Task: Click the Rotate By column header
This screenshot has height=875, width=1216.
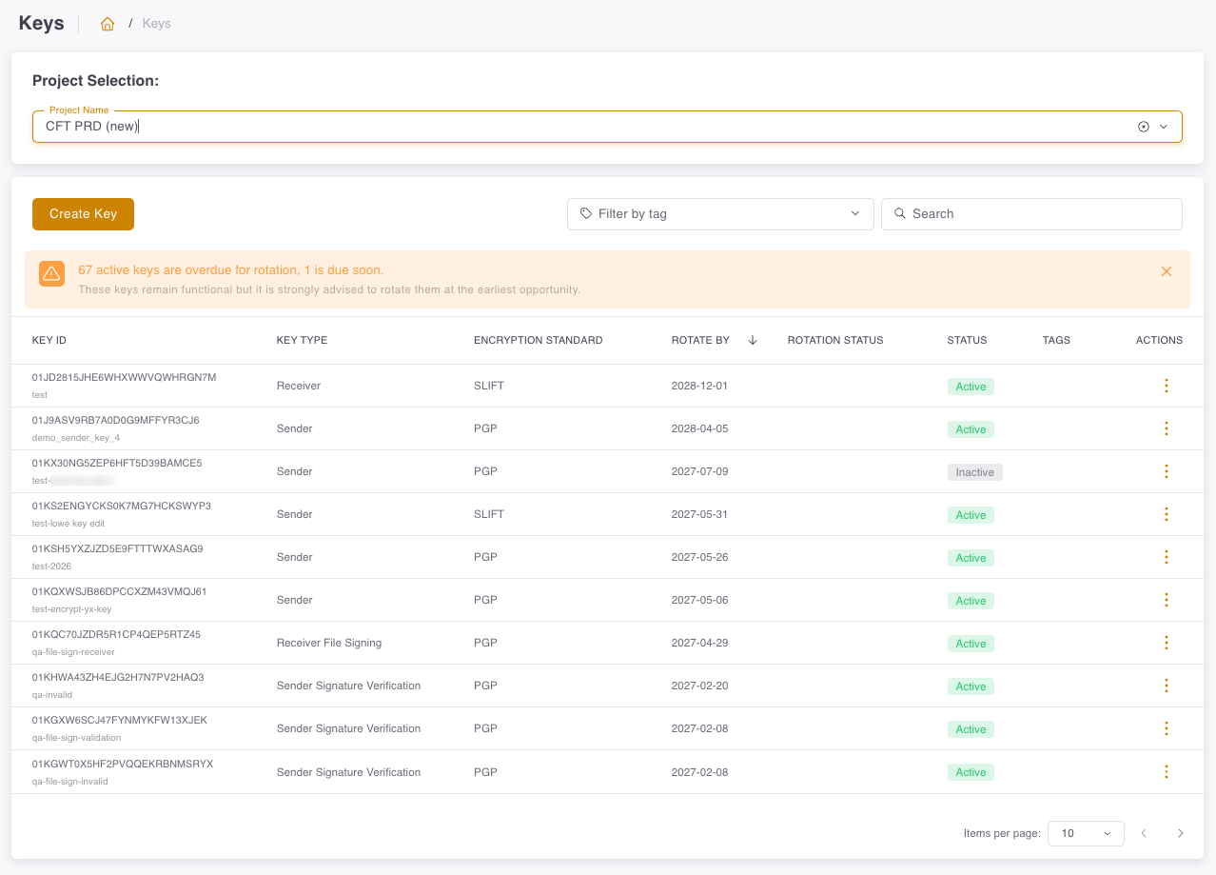Action: 700,340
